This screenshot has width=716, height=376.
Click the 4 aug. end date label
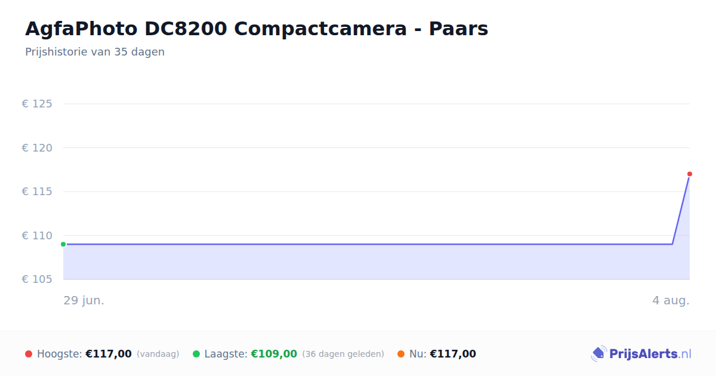671,300
